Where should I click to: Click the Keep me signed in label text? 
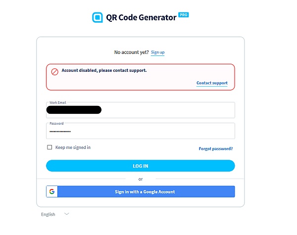[73, 147]
